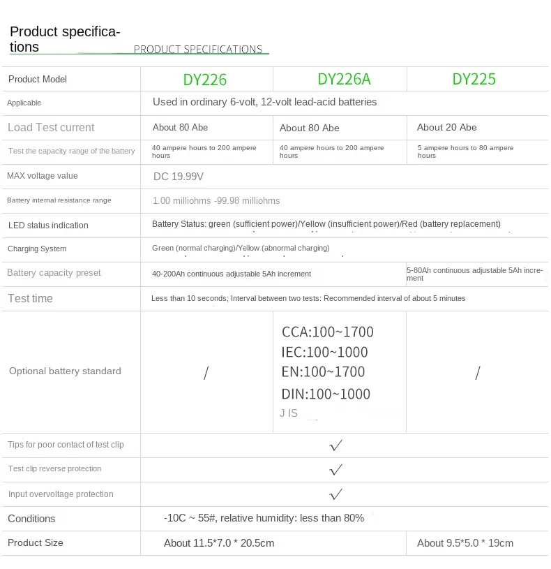Click the IEC:100~1000 standard entry
Viewport: 551px width, 569px height.
coord(324,352)
